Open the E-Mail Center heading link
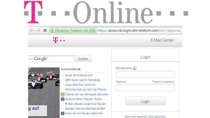210x118 pixels. (162, 40)
